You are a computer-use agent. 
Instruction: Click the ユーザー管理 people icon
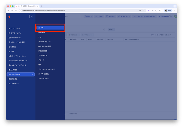(10, 74)
